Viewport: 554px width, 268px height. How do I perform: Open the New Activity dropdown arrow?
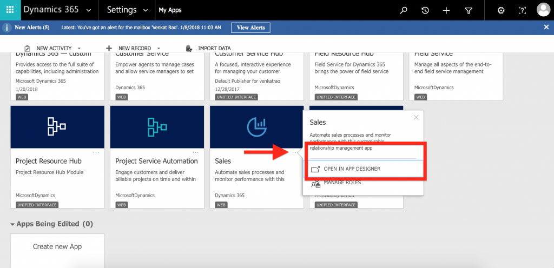[79, 48]
